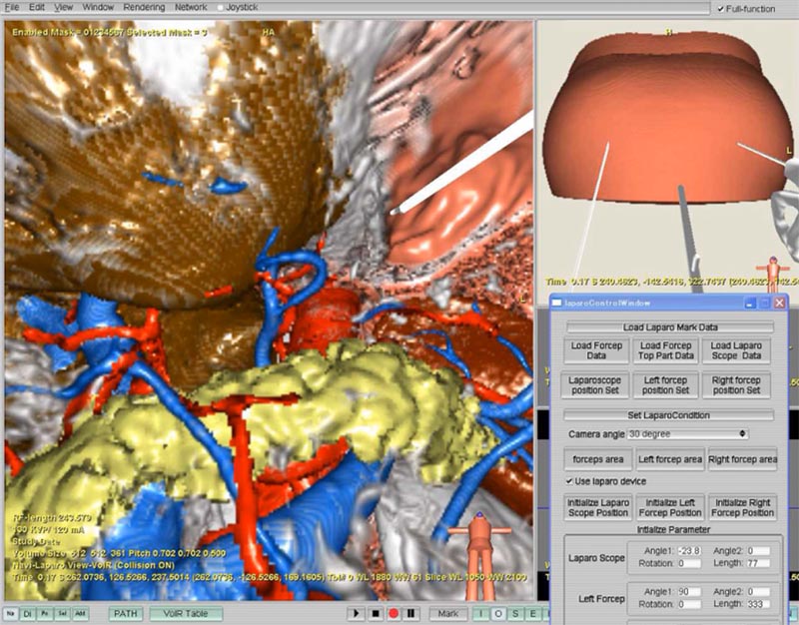This screenshot has height=625, width=799.
Task: Click the Mark button
Action: point(448,614)
